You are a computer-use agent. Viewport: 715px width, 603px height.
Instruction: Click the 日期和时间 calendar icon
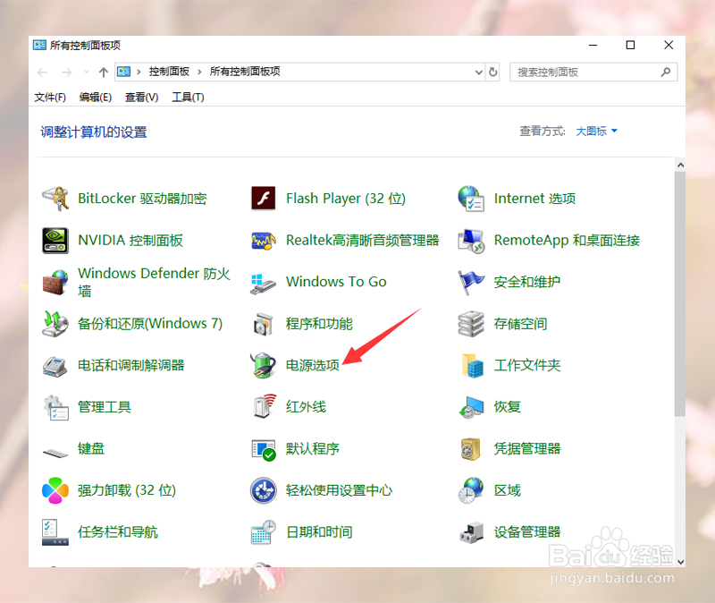pos(263,532)
